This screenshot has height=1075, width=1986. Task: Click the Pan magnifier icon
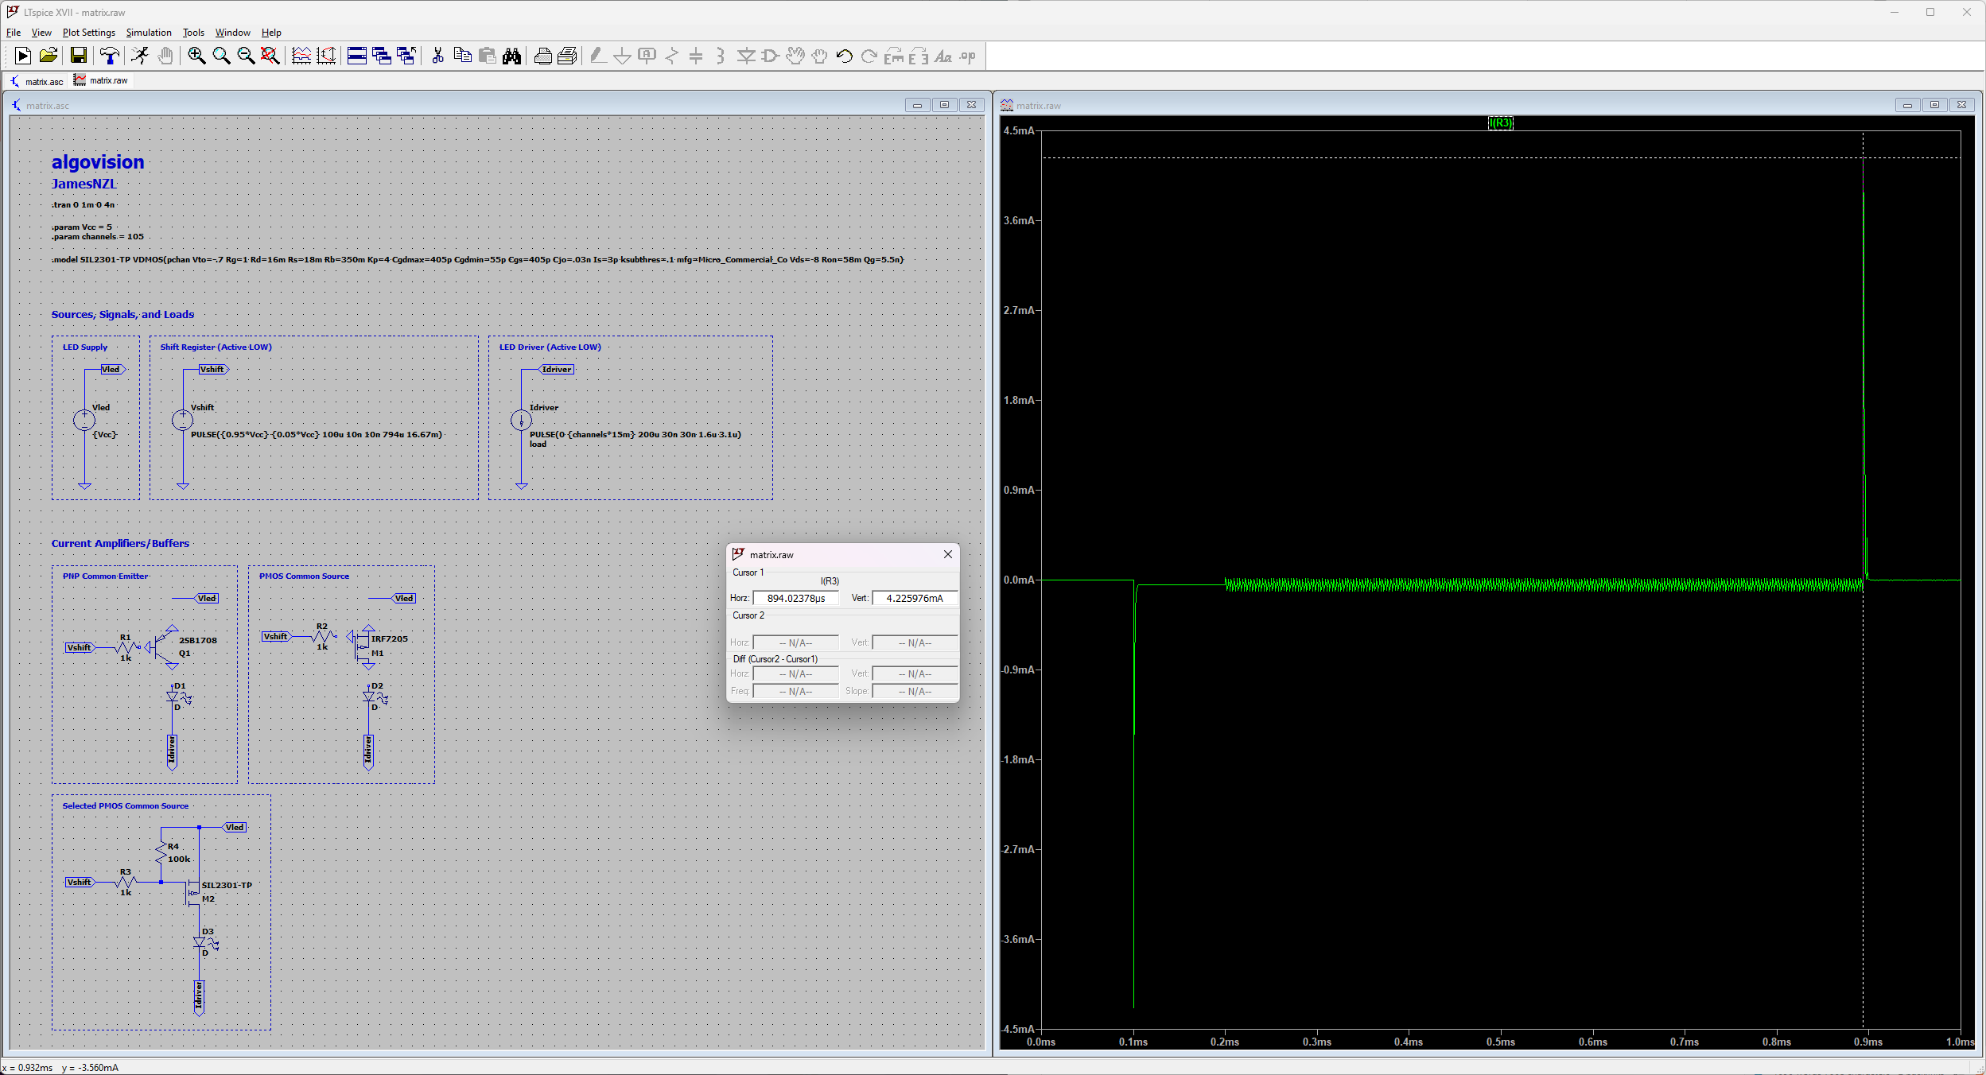(x=221, y=56)
